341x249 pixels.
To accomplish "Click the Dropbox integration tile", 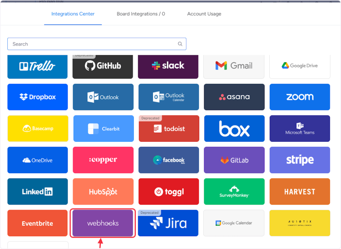I will 37,97.
